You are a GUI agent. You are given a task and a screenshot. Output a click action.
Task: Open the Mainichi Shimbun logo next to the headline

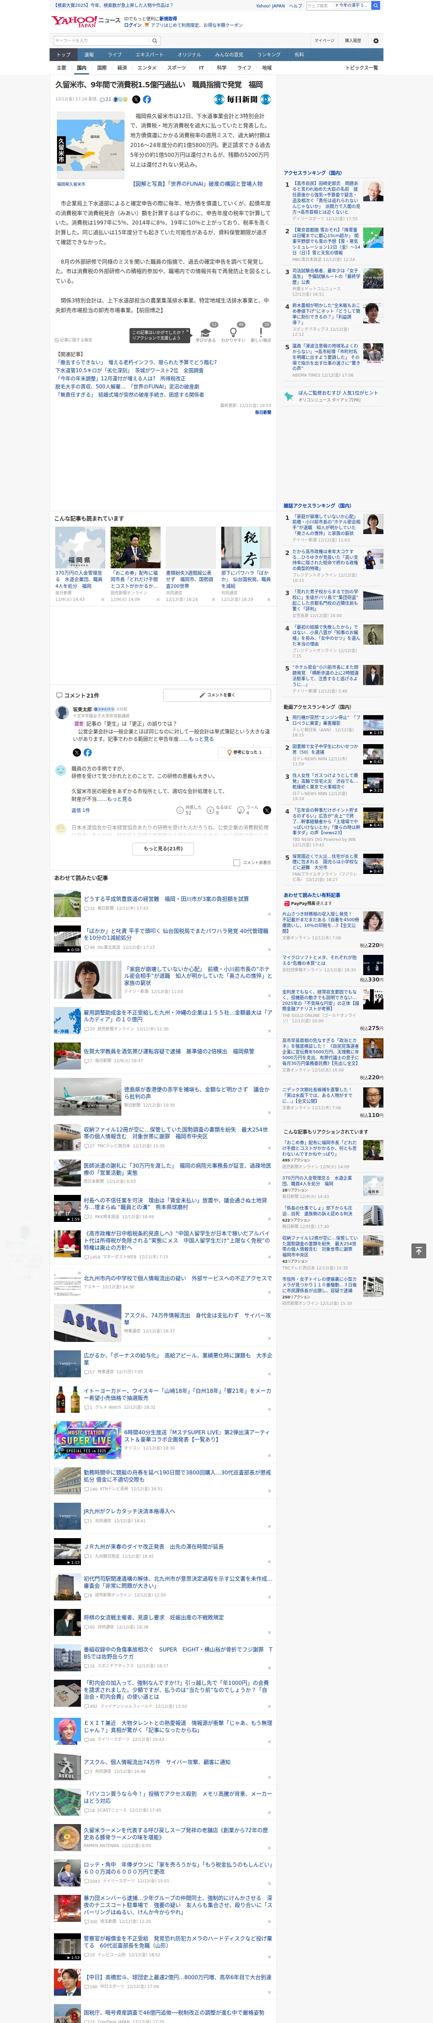pos(243,100)
